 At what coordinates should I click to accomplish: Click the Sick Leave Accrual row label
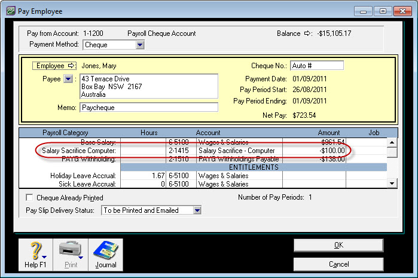click(x=87, y=184)
